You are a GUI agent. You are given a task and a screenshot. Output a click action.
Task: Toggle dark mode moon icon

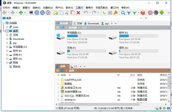(156, 13)
